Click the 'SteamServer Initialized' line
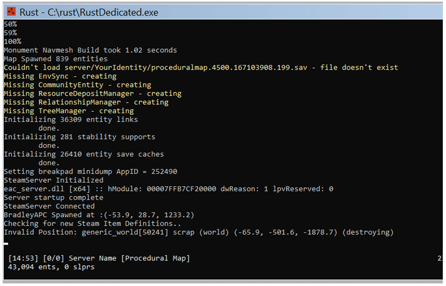446x286 pixels. [x=53, y=180]
